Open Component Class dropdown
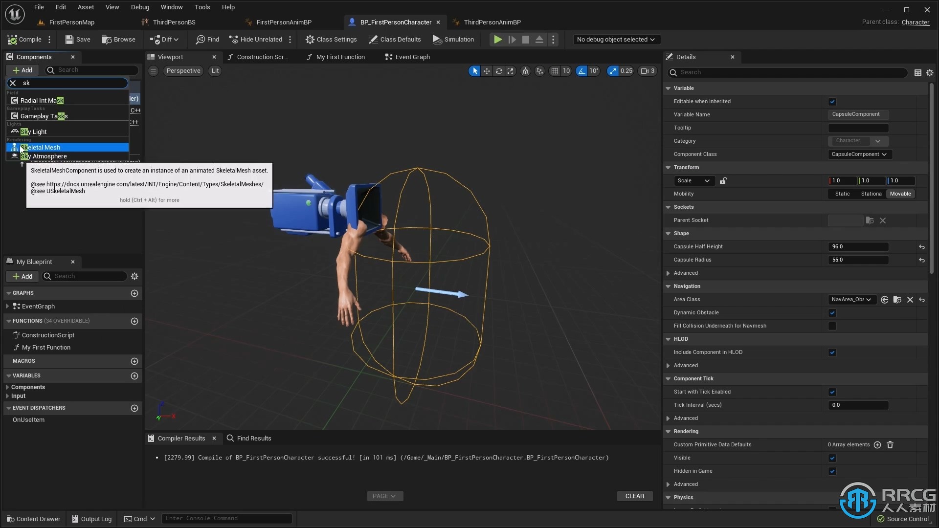Image resolution: width=939 pixels, height=528 pixels. pos(860,154)
